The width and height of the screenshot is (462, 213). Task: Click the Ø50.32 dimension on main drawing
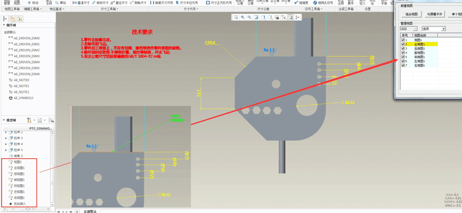347,103
